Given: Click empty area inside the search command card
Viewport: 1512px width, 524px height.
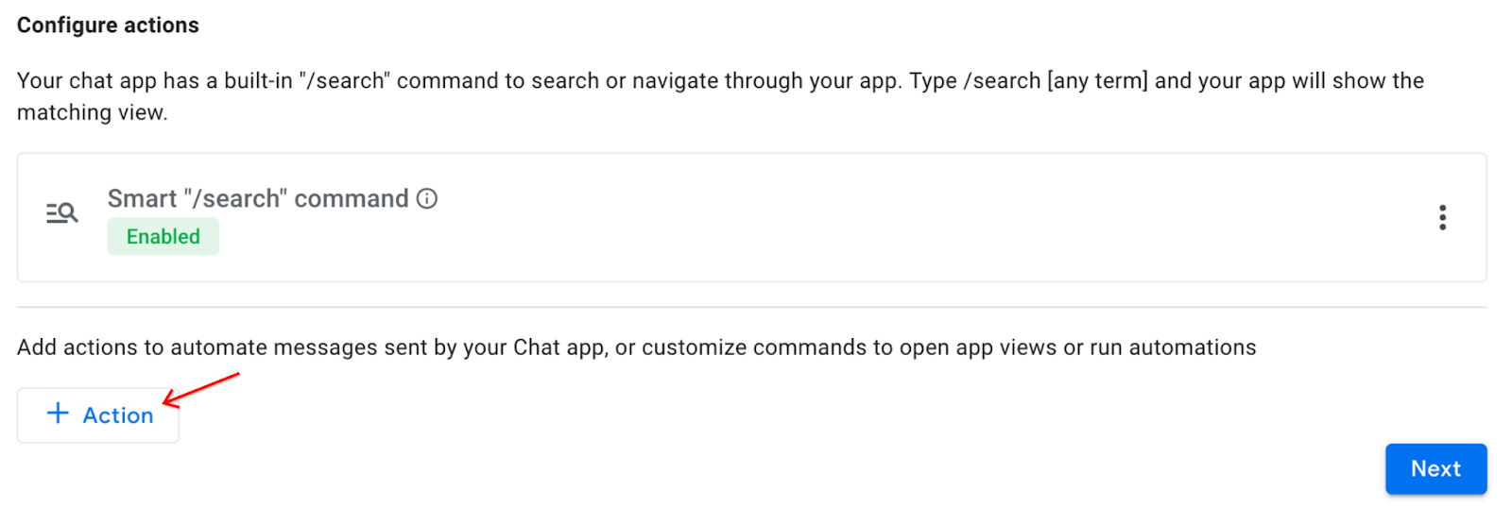Looking at the screenshot, I should (x=850, y=219).
